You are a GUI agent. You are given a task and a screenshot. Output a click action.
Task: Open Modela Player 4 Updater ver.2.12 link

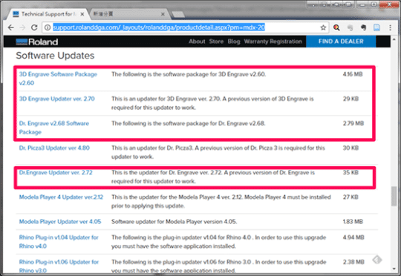61,197
